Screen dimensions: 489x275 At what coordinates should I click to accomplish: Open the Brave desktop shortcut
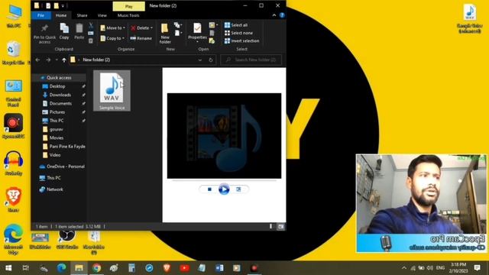pyautogui.click(x=14, y=200)
